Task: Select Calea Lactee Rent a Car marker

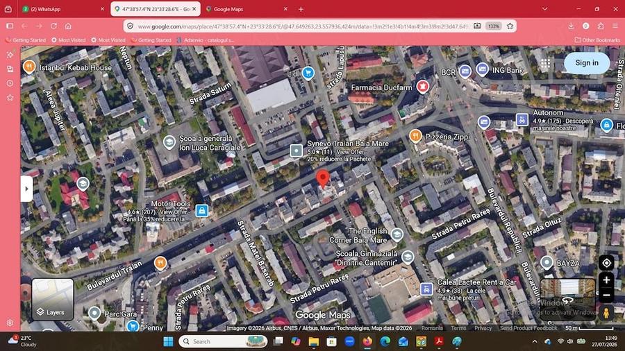Action: (426, 289)
